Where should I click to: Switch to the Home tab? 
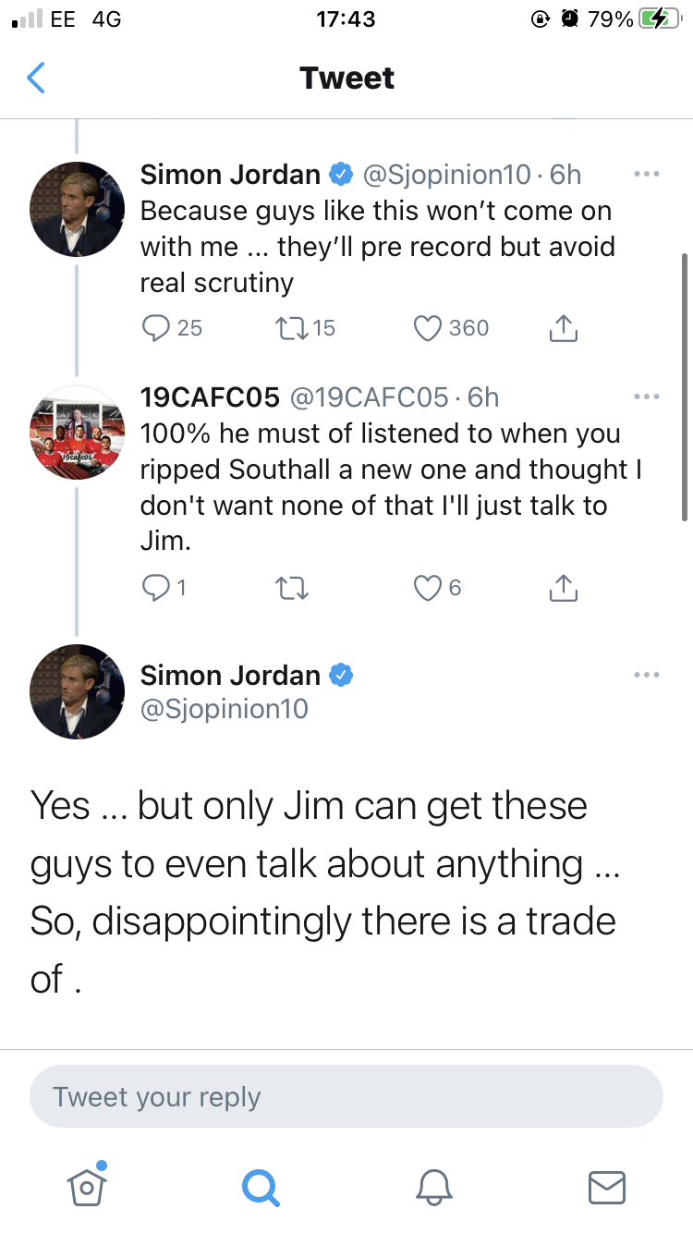point(86,1186)
